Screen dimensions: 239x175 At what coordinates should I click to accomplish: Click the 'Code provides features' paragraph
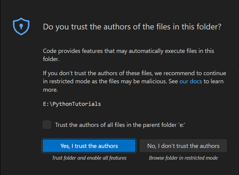(128, 55)
